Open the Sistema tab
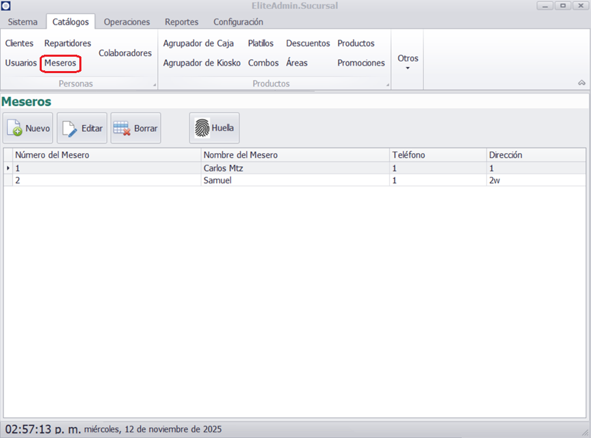Viewport: 591px width, 438px height. pos(23,22)
